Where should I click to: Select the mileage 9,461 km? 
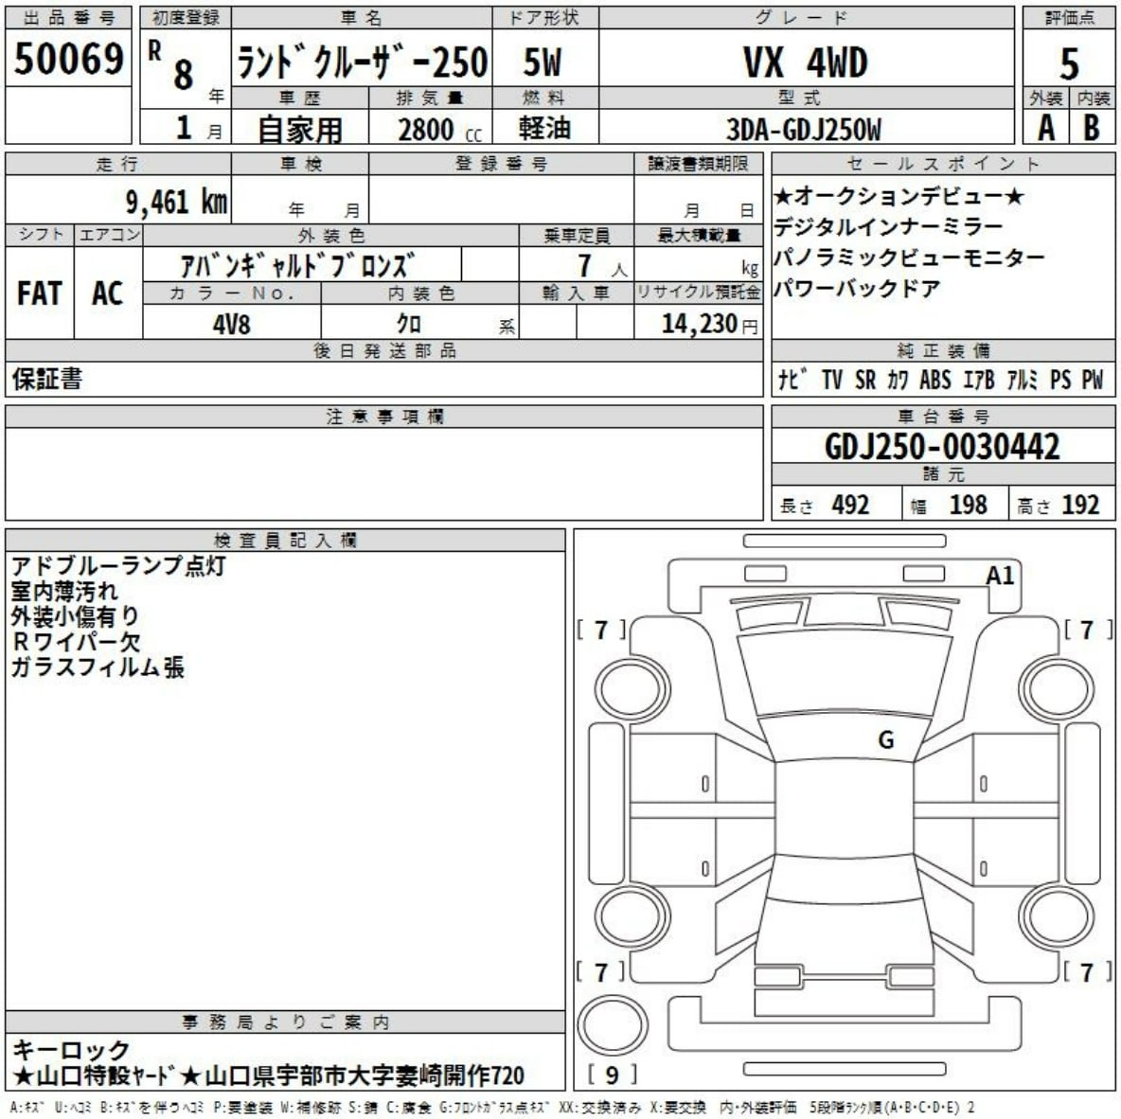[177, 202]
